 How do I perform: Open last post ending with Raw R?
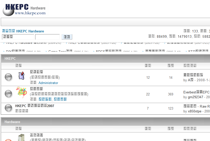pyautogui.click(x=197, y=106)
